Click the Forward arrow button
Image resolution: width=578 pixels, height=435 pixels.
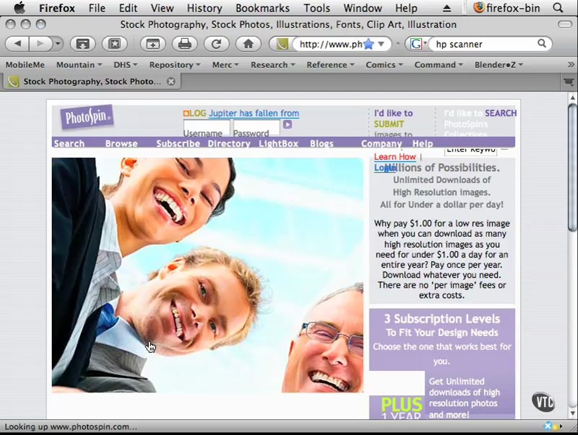[40, 44]
